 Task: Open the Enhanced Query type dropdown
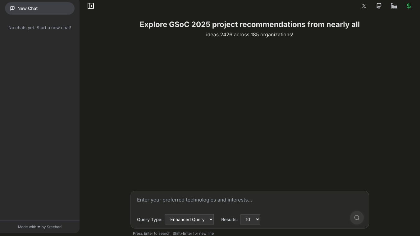point(189,220)
